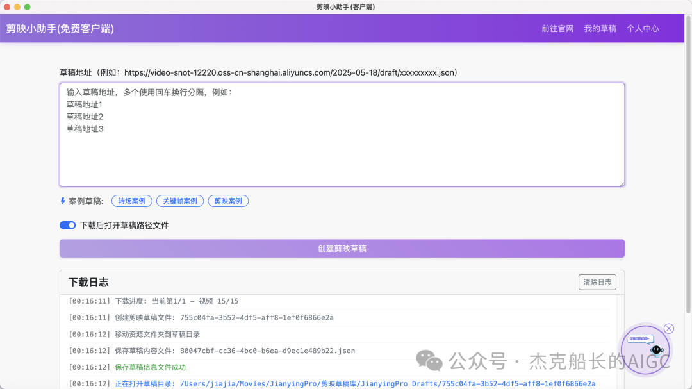Open 个人中心 in header
Viewport: 692px width, 389px height.
coord(643,29)
